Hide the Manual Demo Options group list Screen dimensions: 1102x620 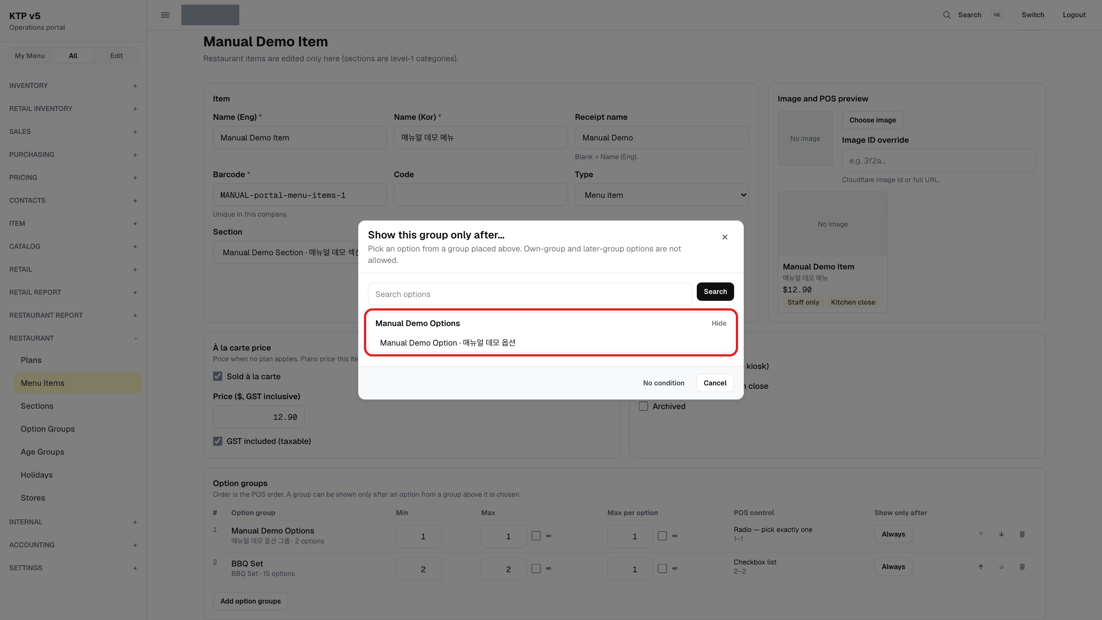[x=719, y=323]
